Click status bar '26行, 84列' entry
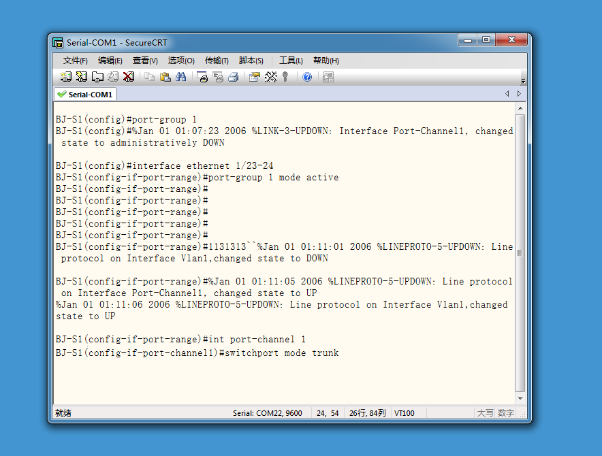Image resolution: width=602 pixels, height=456 pixels. coord(367,413)
